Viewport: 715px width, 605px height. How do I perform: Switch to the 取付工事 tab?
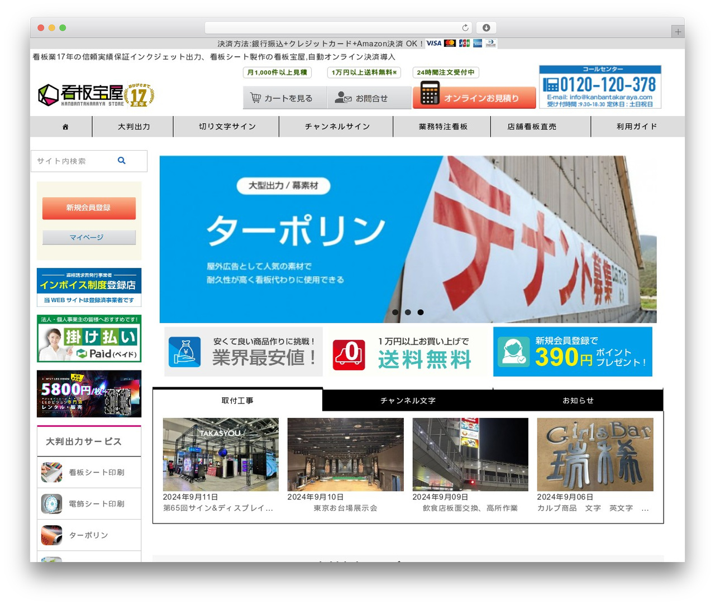tap(237, 400)
